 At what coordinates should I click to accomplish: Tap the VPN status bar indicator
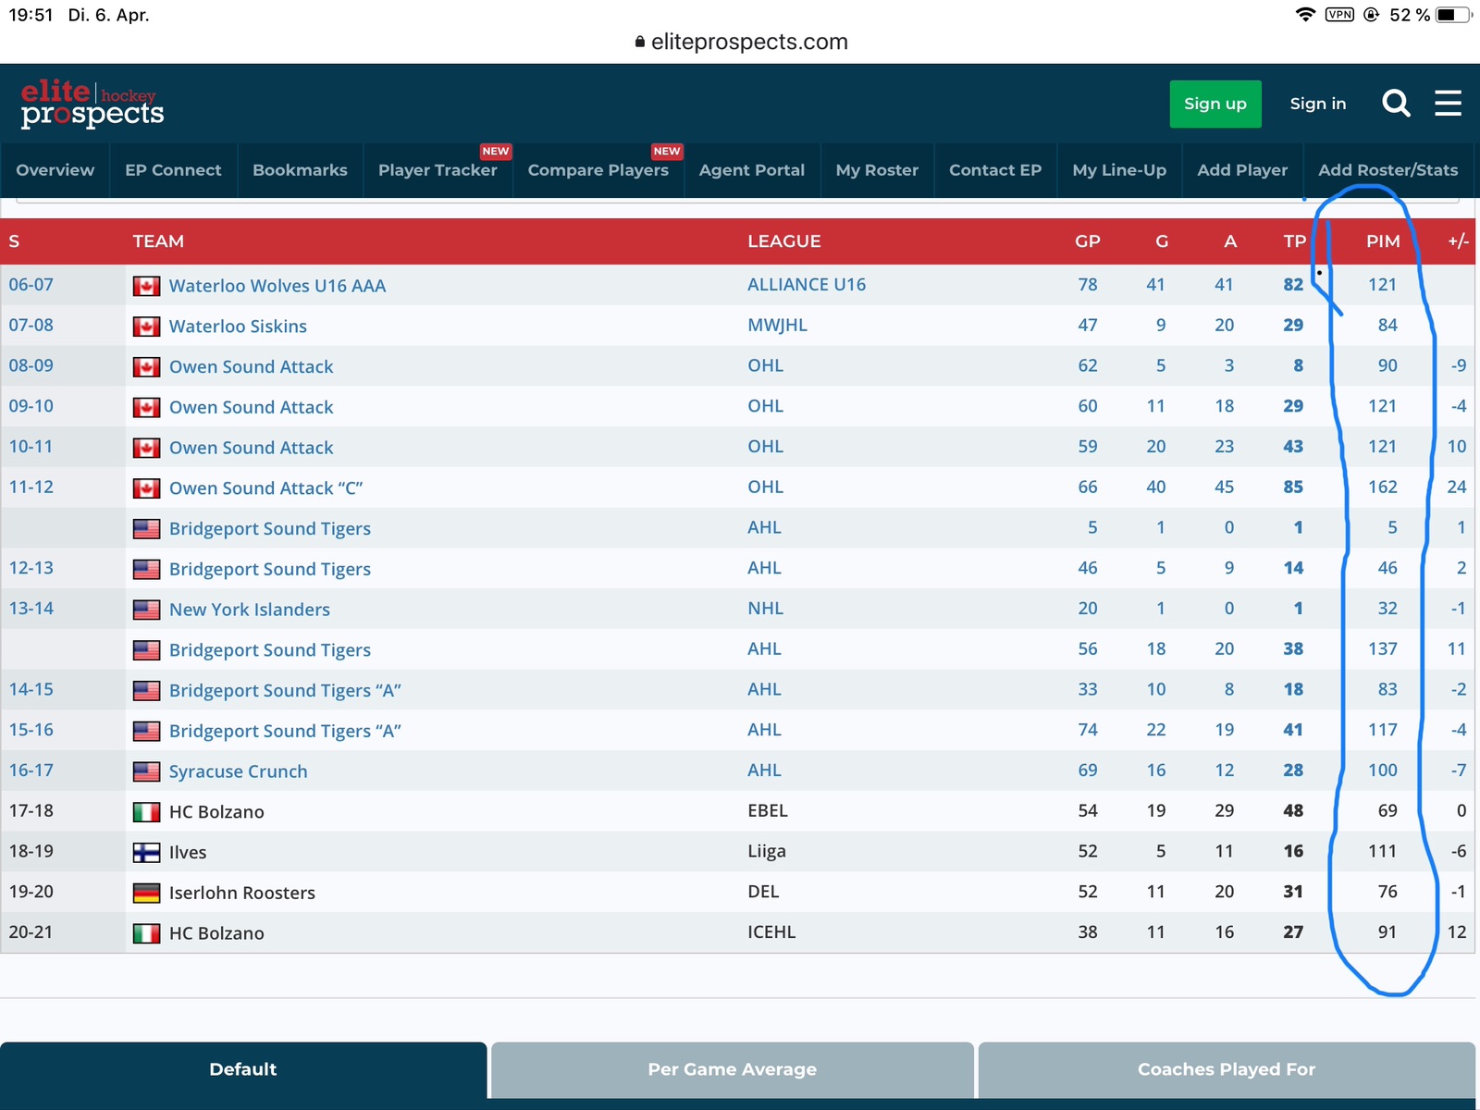pos(1338,15)
